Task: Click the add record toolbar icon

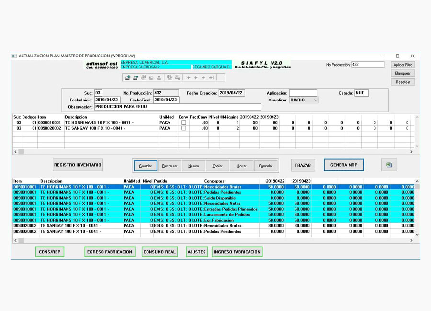Action: pos(128,78)
